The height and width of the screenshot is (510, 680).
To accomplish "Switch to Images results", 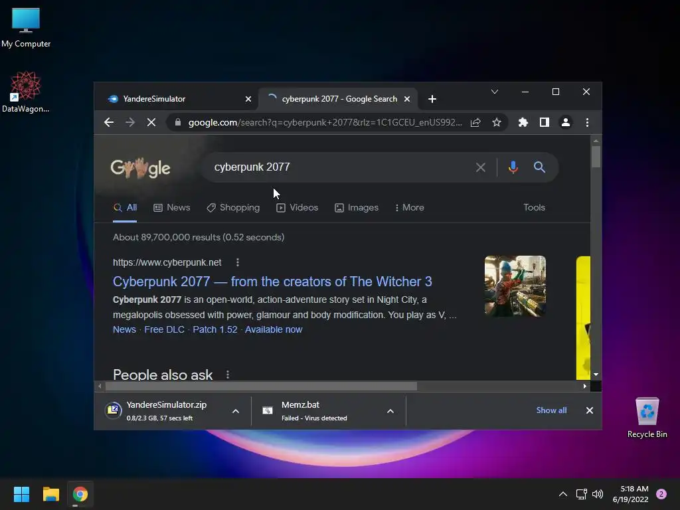I will [357, 208].
